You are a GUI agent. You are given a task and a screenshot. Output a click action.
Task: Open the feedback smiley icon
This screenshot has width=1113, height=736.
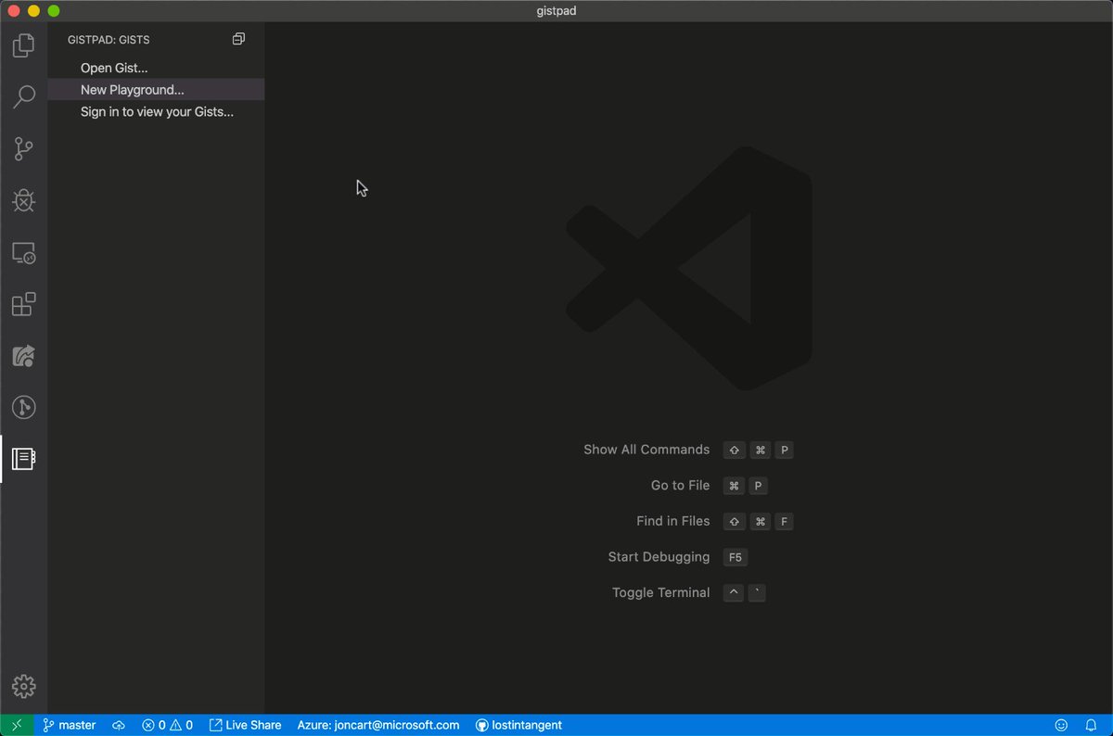tap(1061, 725)
